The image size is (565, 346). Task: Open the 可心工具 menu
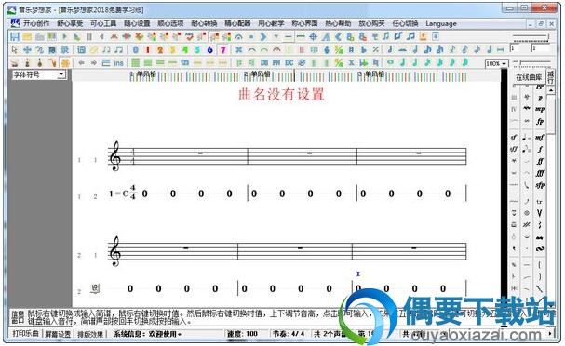[x=103, y=24]
